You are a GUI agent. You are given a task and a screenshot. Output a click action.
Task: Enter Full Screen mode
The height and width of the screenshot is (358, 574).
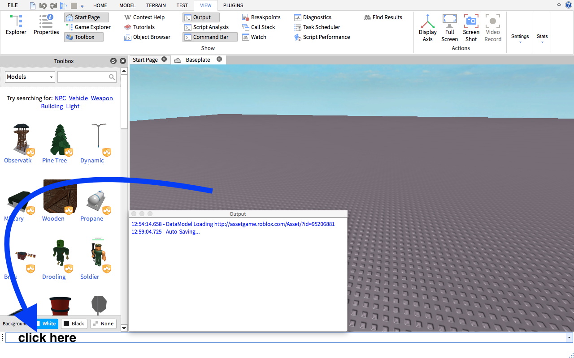(x=450, y=28)
